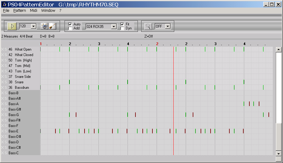
Task: Solo S for Hihat Open row
Action: pos(6,49)
